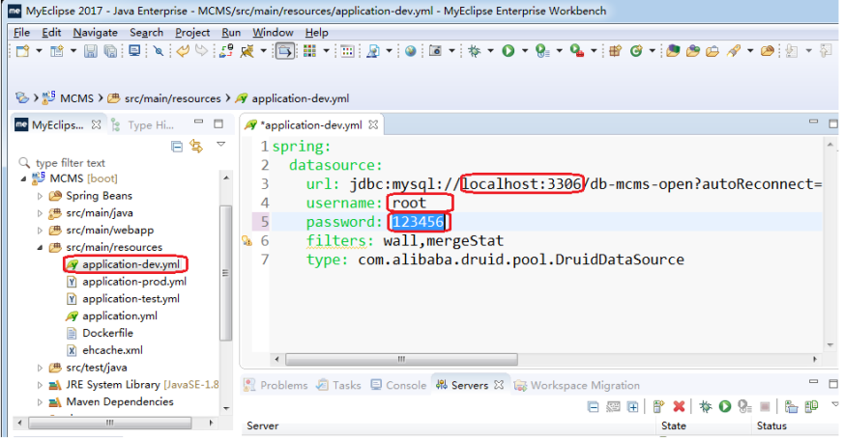Open the Window menu
Screen dimensions: 843x438
tap(274, 33)
